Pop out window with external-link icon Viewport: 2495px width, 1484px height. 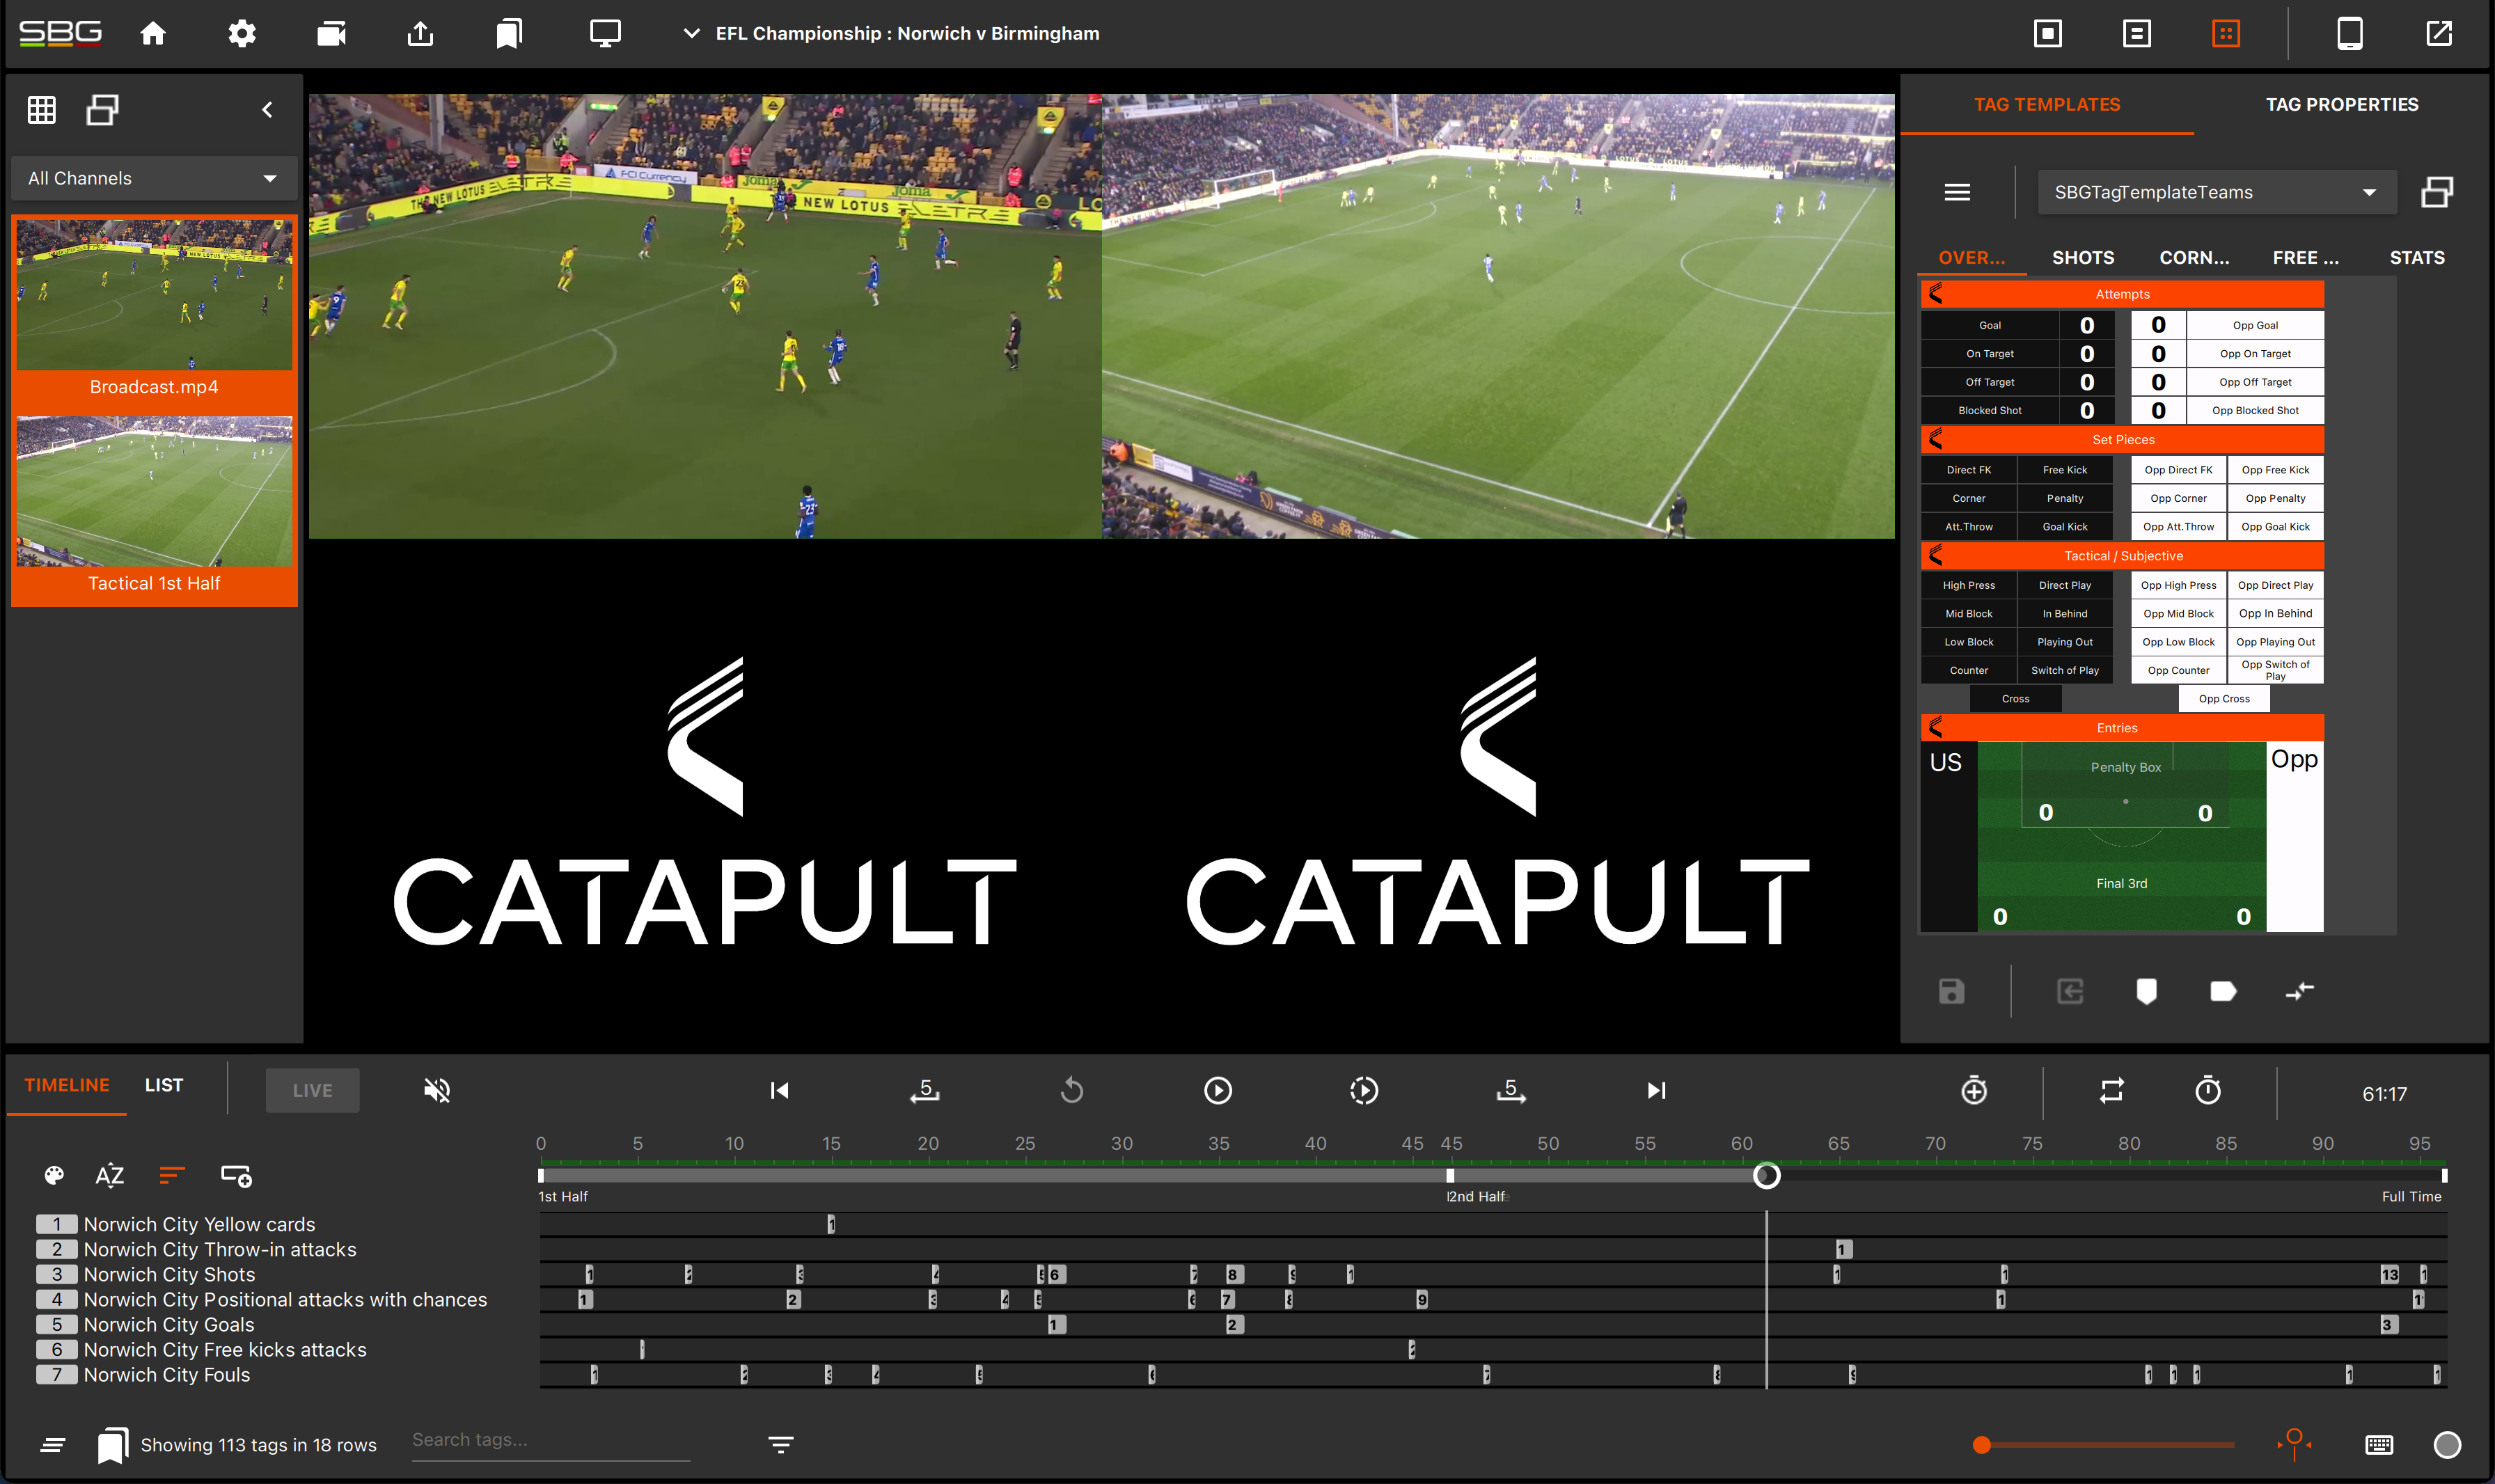pyautogui.click(x=2439, y=34)
